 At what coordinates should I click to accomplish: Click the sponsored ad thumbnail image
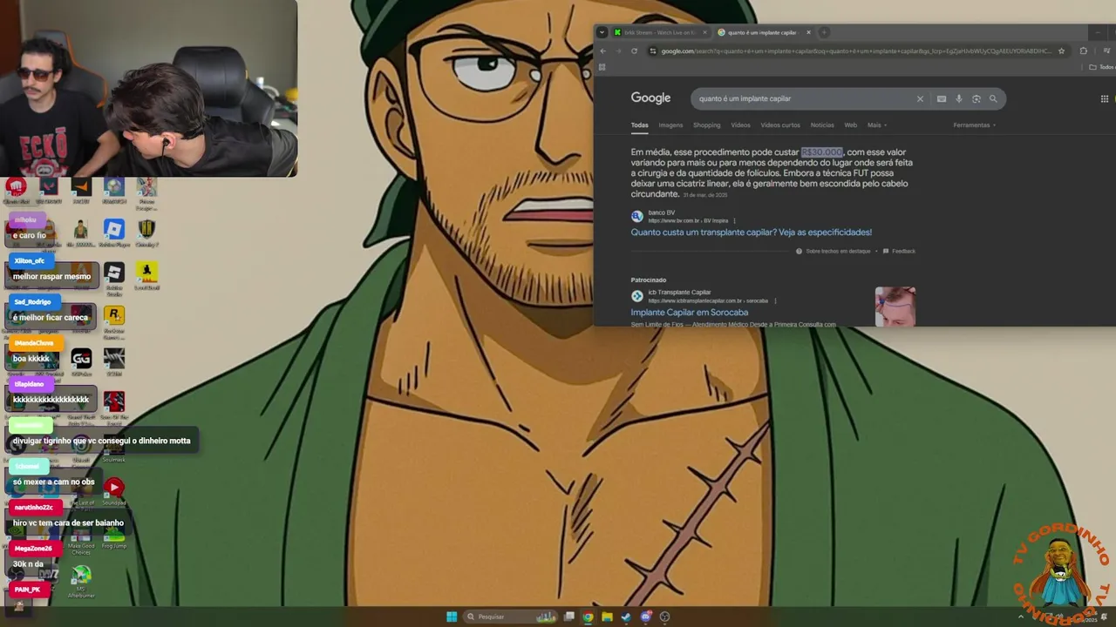(895, 307)
